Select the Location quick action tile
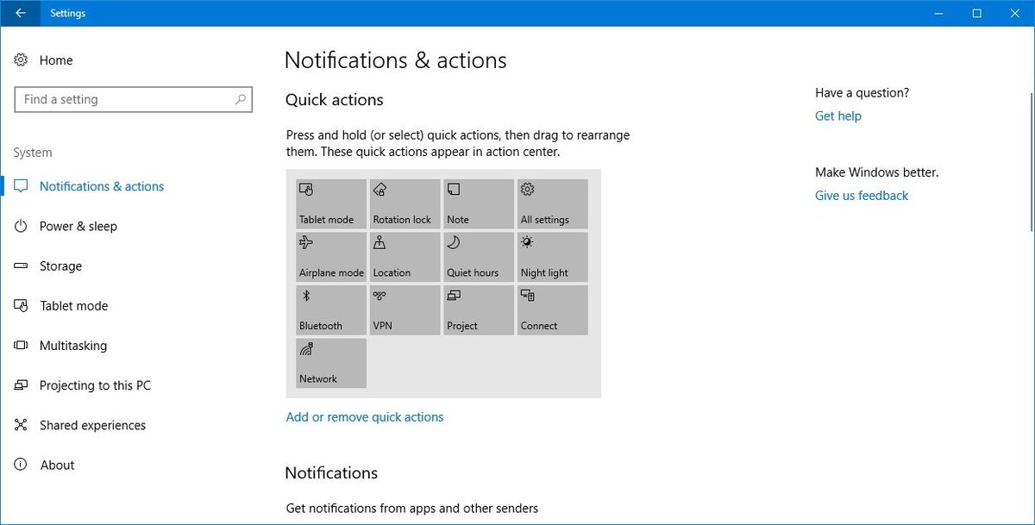Image resolution: width=1035 pixels, height=525 pixels. click(404, 256)
